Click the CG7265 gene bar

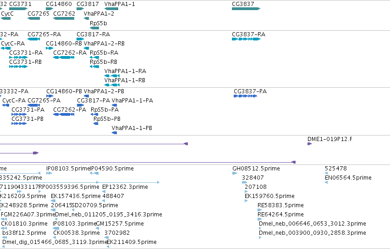point(33,18)
